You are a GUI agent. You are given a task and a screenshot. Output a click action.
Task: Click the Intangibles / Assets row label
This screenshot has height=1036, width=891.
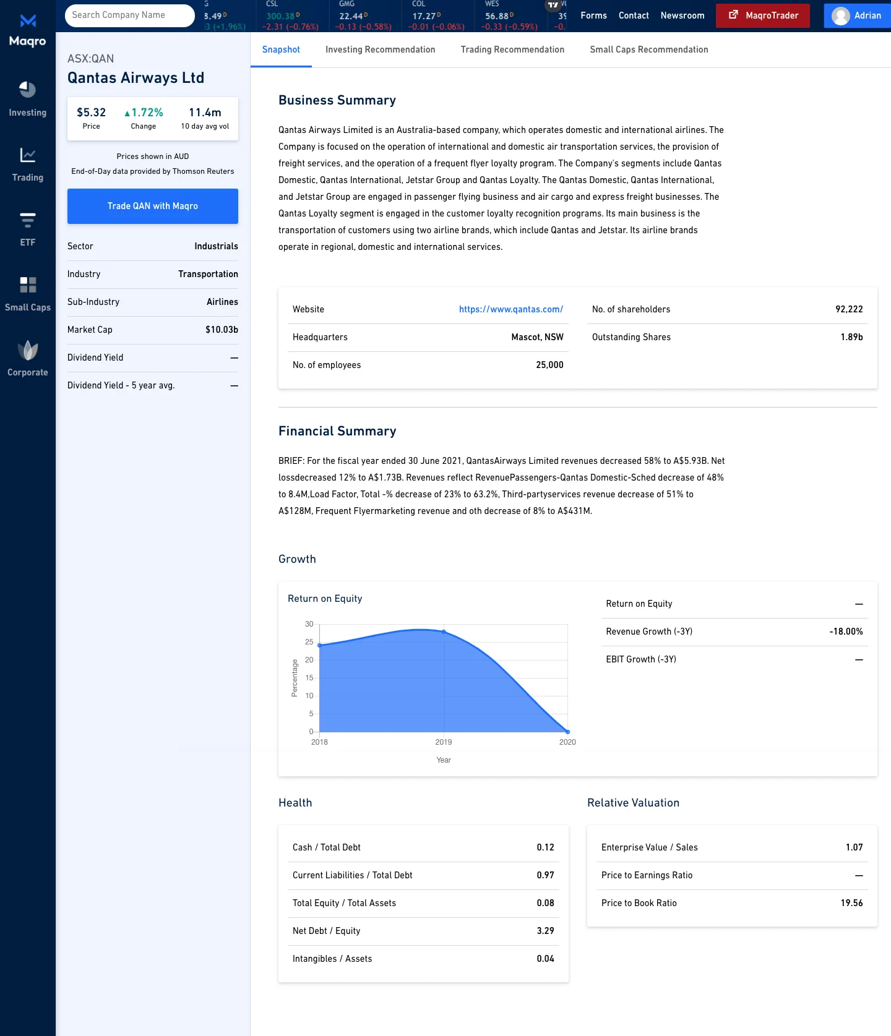332,959
